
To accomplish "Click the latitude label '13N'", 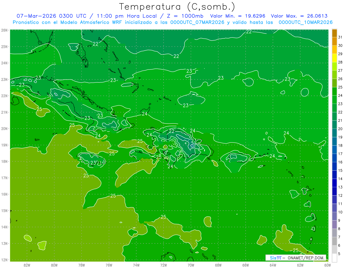I will pos(4,243).
